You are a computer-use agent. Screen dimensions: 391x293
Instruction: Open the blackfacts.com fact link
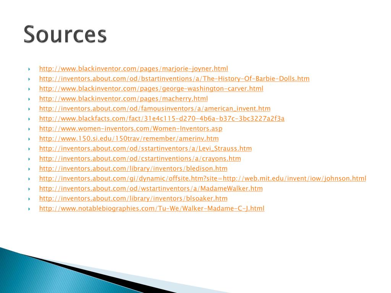162,119
